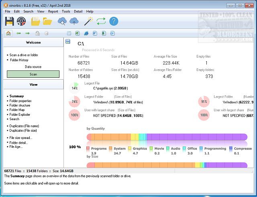Click the XML export icon
The image size is (257, 197).
point(112,33)
